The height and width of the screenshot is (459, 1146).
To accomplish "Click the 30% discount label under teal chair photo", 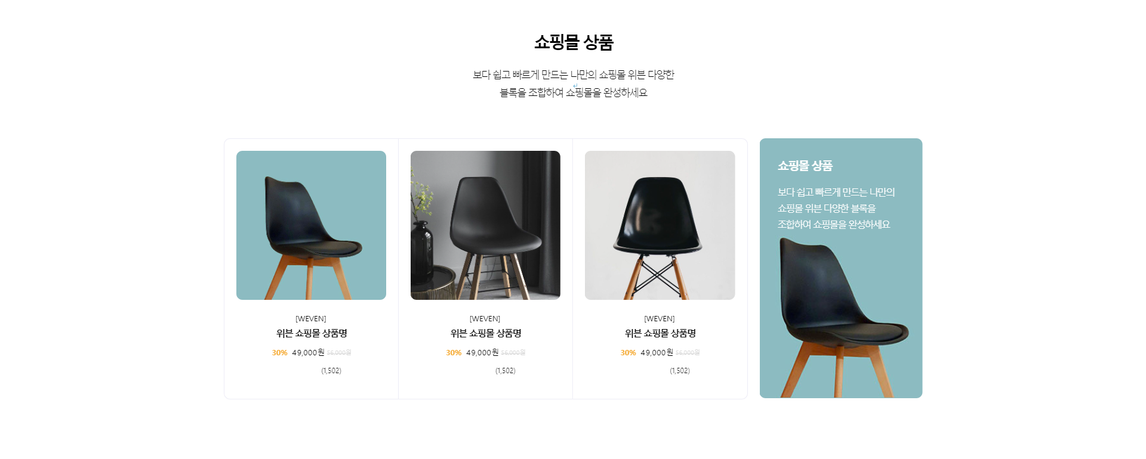I will [x=279, y=353].
